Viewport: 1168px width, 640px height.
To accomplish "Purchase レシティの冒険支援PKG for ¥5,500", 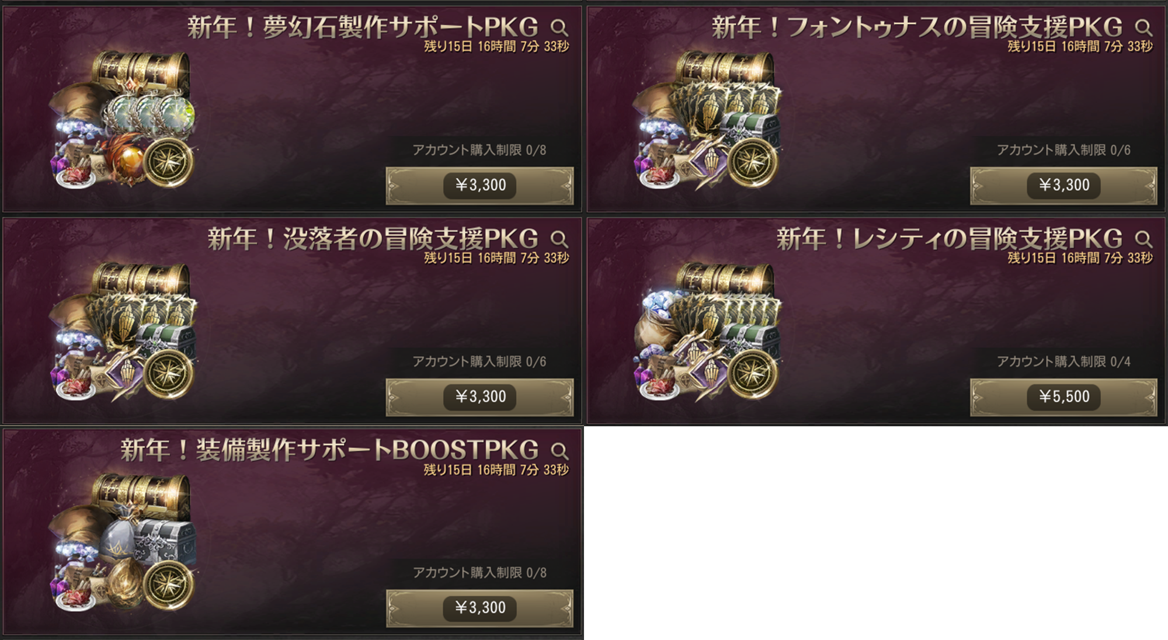I will coord(1063,397).
